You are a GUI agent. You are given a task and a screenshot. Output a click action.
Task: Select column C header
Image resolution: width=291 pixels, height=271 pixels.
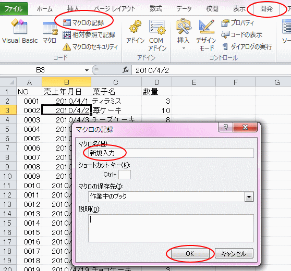pos(116,82)
